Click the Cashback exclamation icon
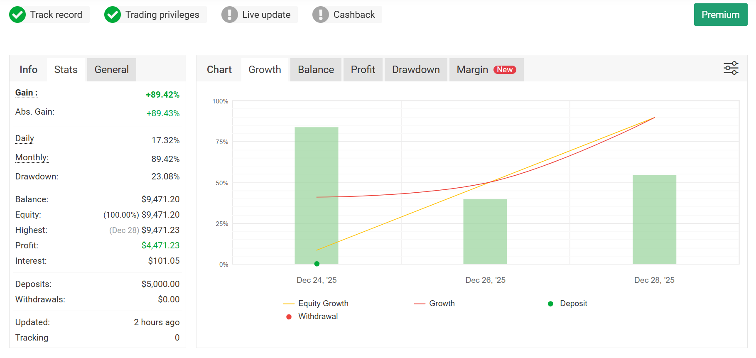 point(320,15)
